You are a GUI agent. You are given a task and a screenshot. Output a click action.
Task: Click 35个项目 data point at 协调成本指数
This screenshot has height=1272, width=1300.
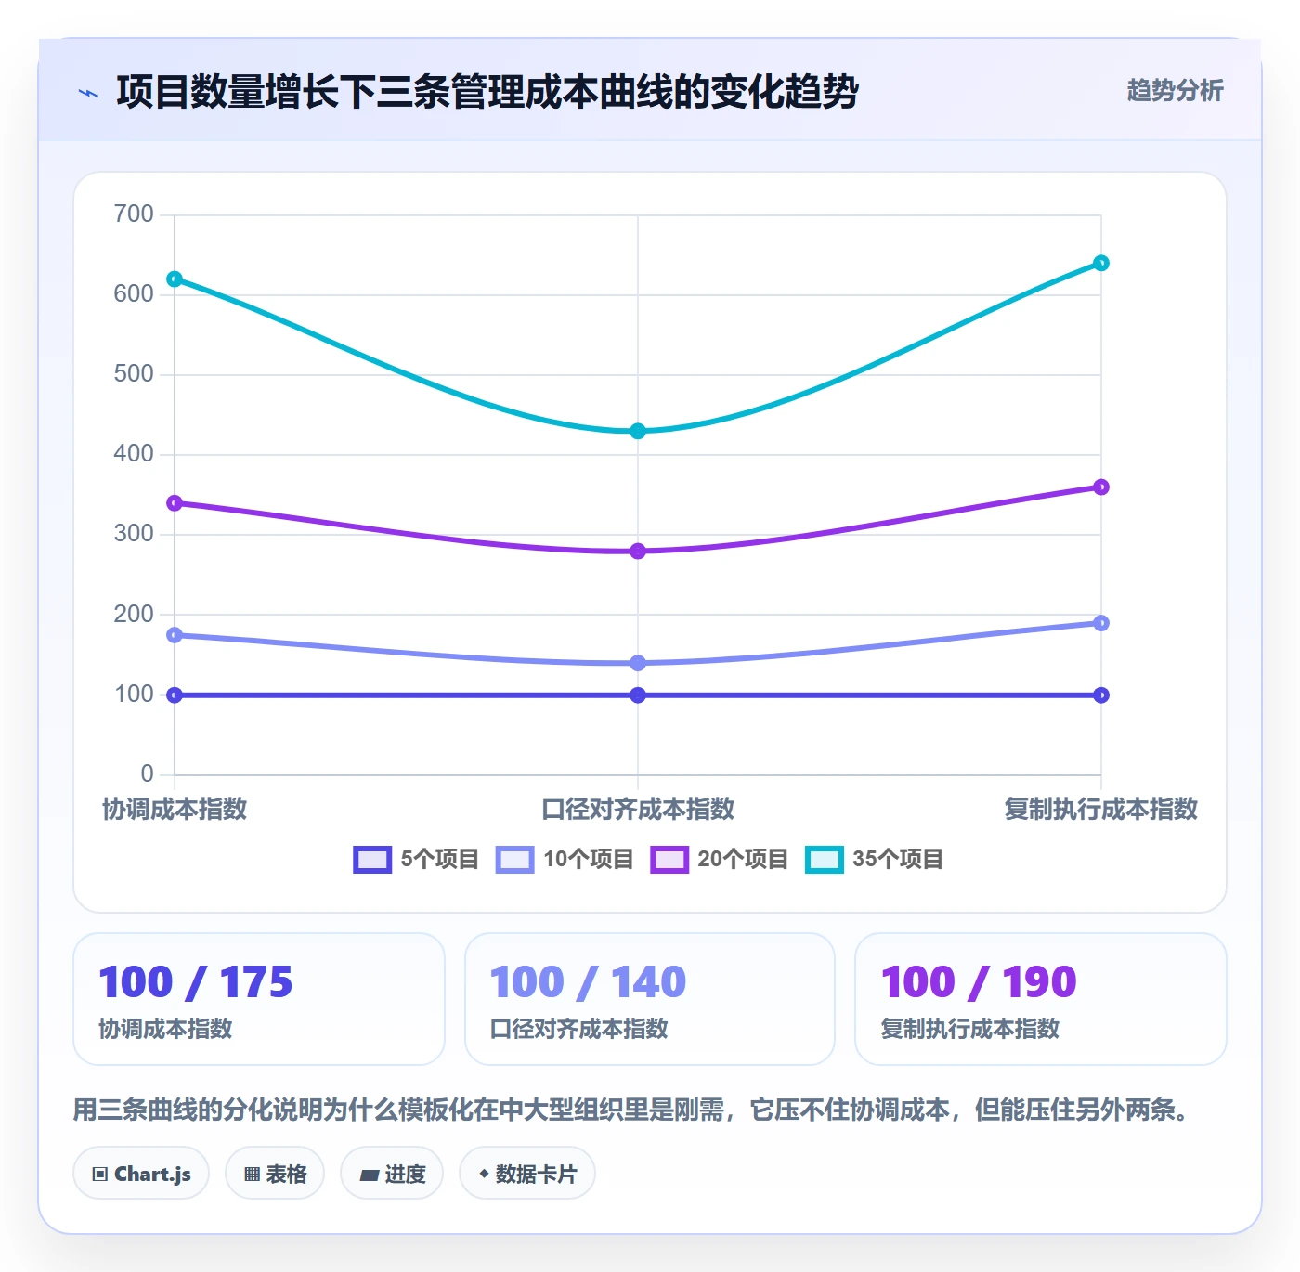pos(175,279)
